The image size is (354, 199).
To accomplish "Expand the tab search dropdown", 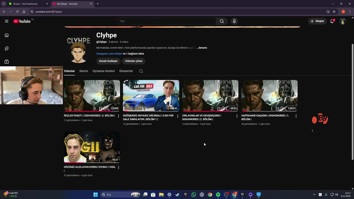I will 4,4.
